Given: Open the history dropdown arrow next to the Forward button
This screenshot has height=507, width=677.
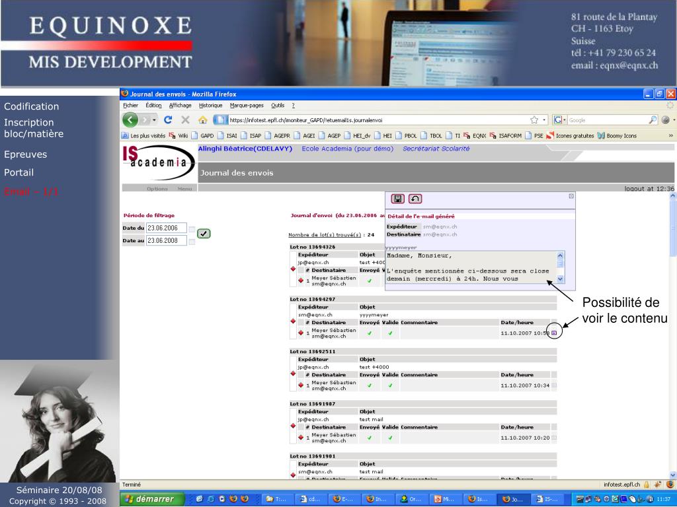Looking at the screenshot, I should point(154,120).
